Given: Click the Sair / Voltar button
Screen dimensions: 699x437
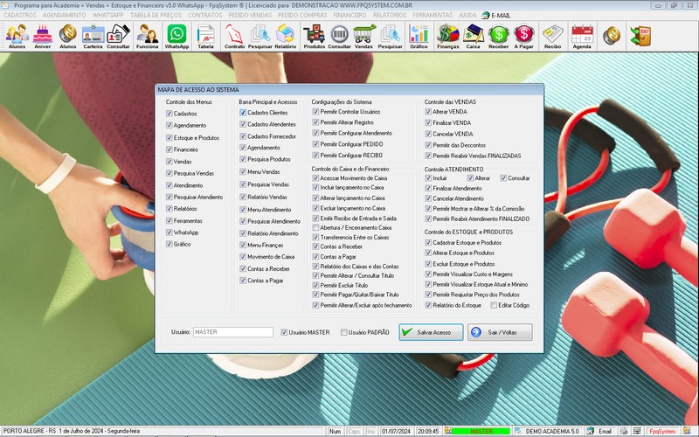Looking at the screenshot, I should (x=500, y=332).
